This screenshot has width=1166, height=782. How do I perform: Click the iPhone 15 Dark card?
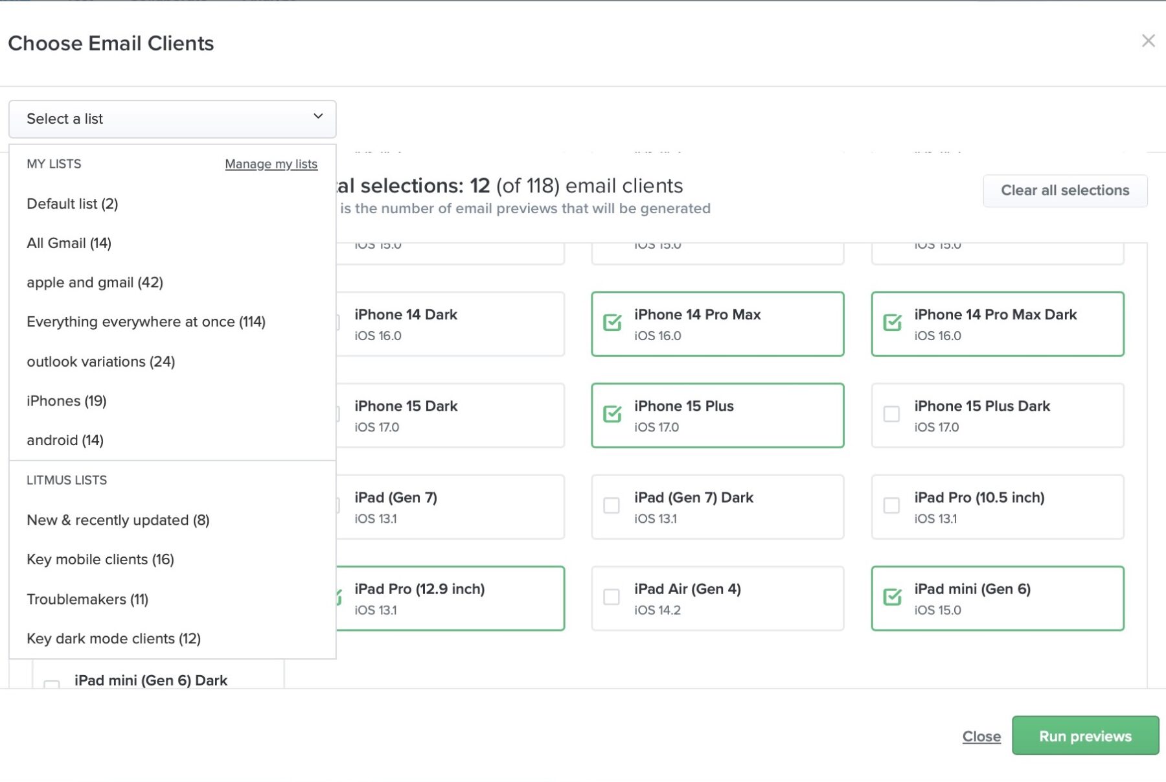point(450,415)
